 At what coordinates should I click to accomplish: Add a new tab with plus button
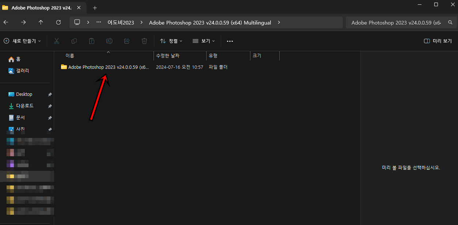95,8
